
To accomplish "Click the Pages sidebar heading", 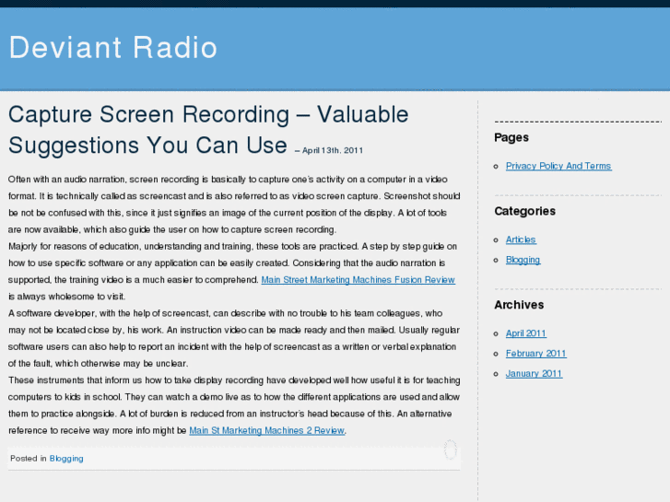I will [511, 137].
